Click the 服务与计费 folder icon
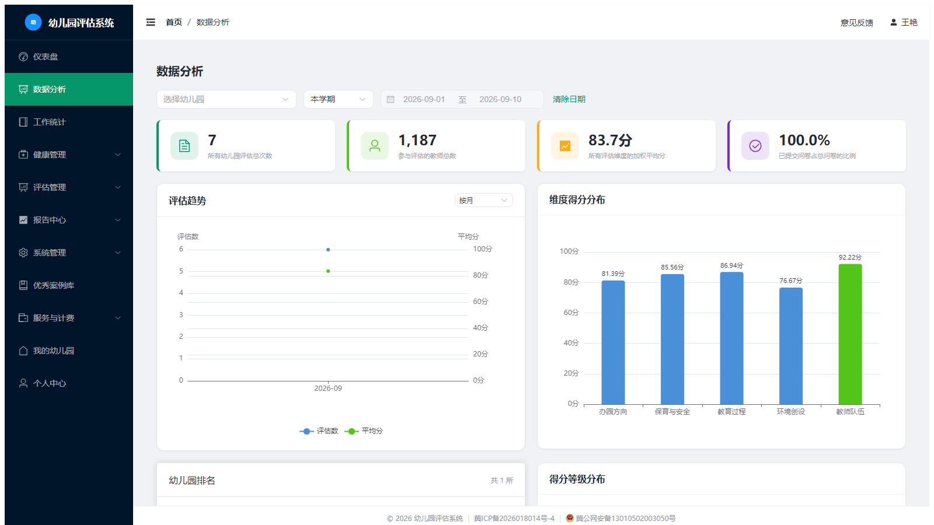 pyautogui.click(x=23, y=318)
